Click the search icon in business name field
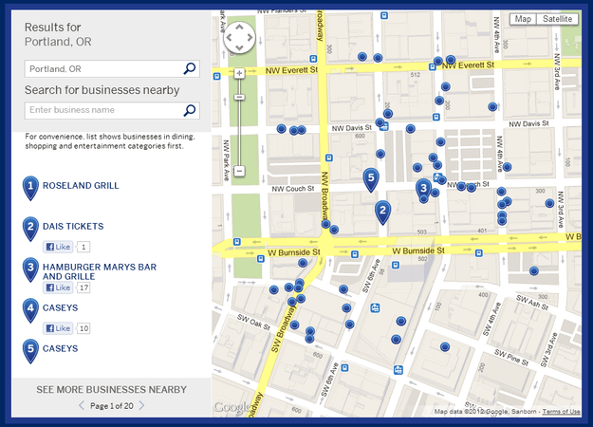This screenshot has width=593, height=427. (x=190, y=110)
